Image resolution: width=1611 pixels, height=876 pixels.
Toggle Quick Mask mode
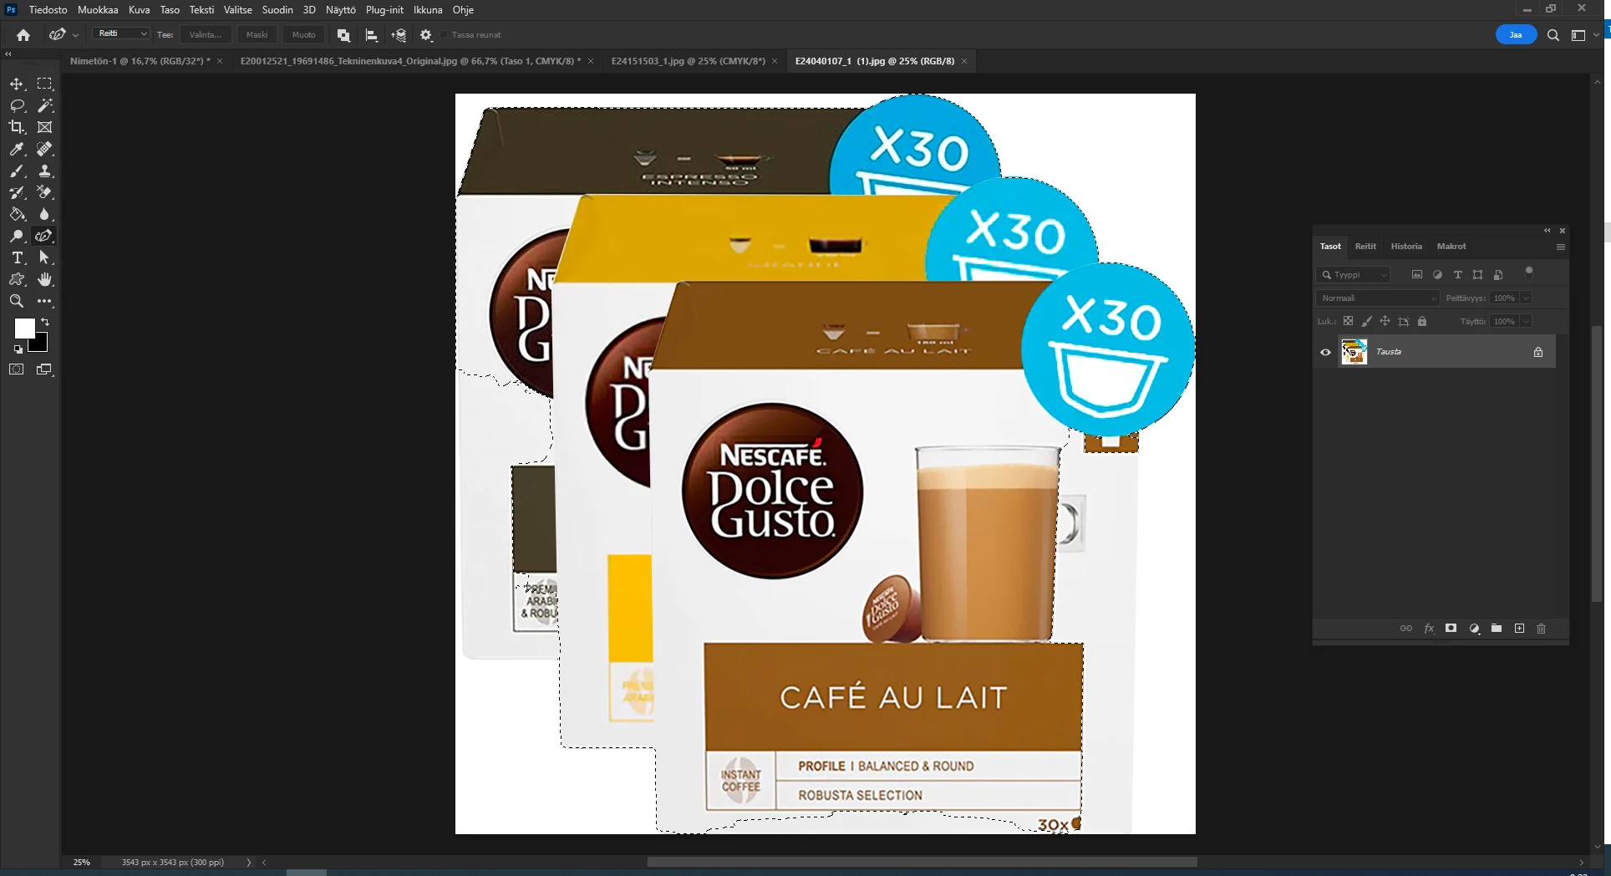[17, 369]
